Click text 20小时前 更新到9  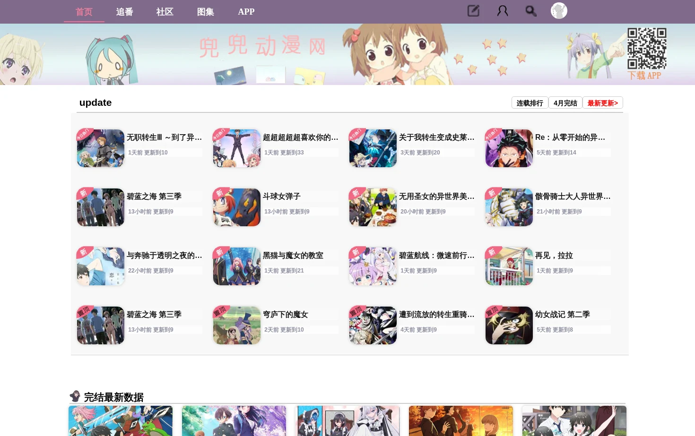click(423, 212)
